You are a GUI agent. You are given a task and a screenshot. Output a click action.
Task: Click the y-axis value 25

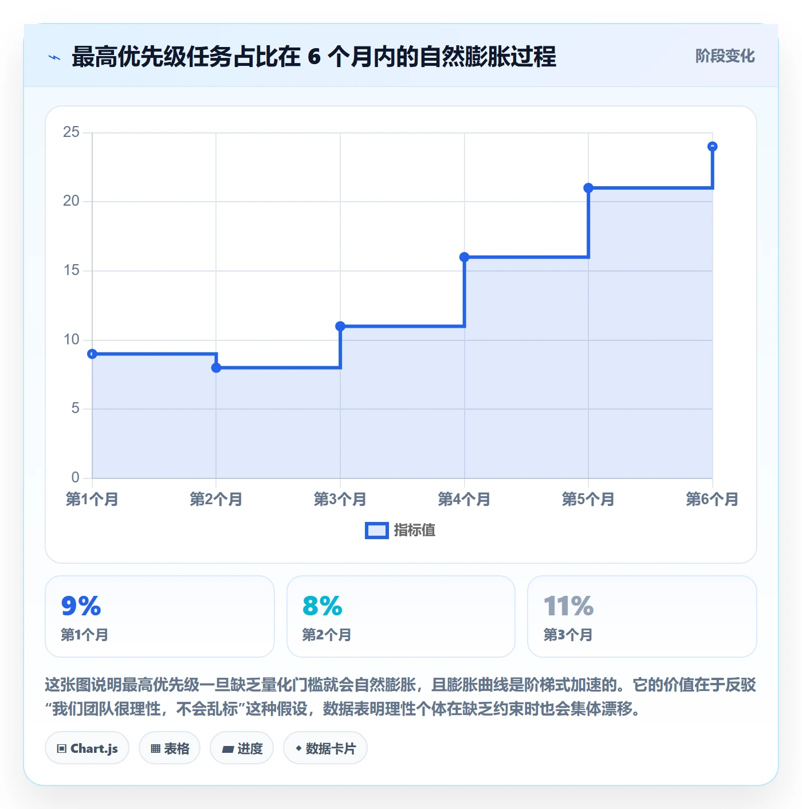tap(71, 132)
